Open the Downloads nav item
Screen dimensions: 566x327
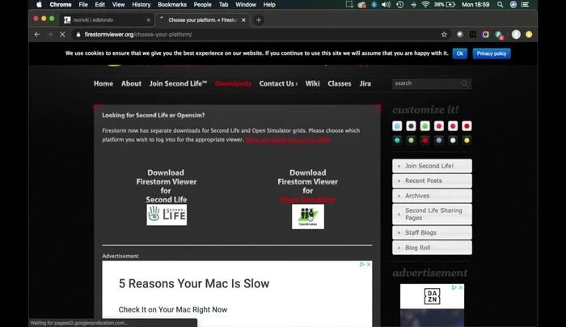point(233,83)
